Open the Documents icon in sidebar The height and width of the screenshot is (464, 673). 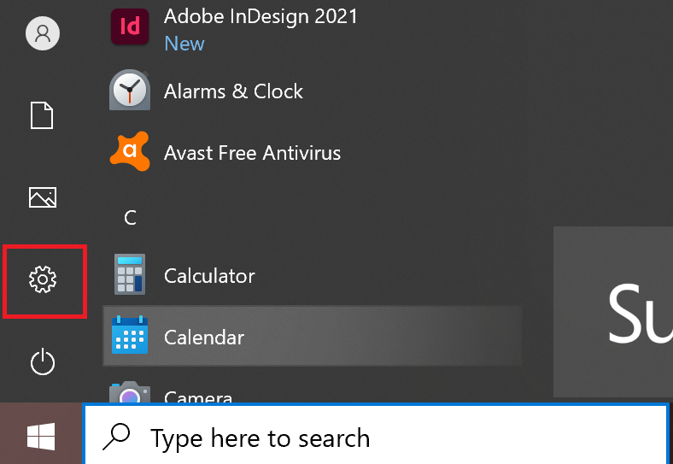coord(42,115)
